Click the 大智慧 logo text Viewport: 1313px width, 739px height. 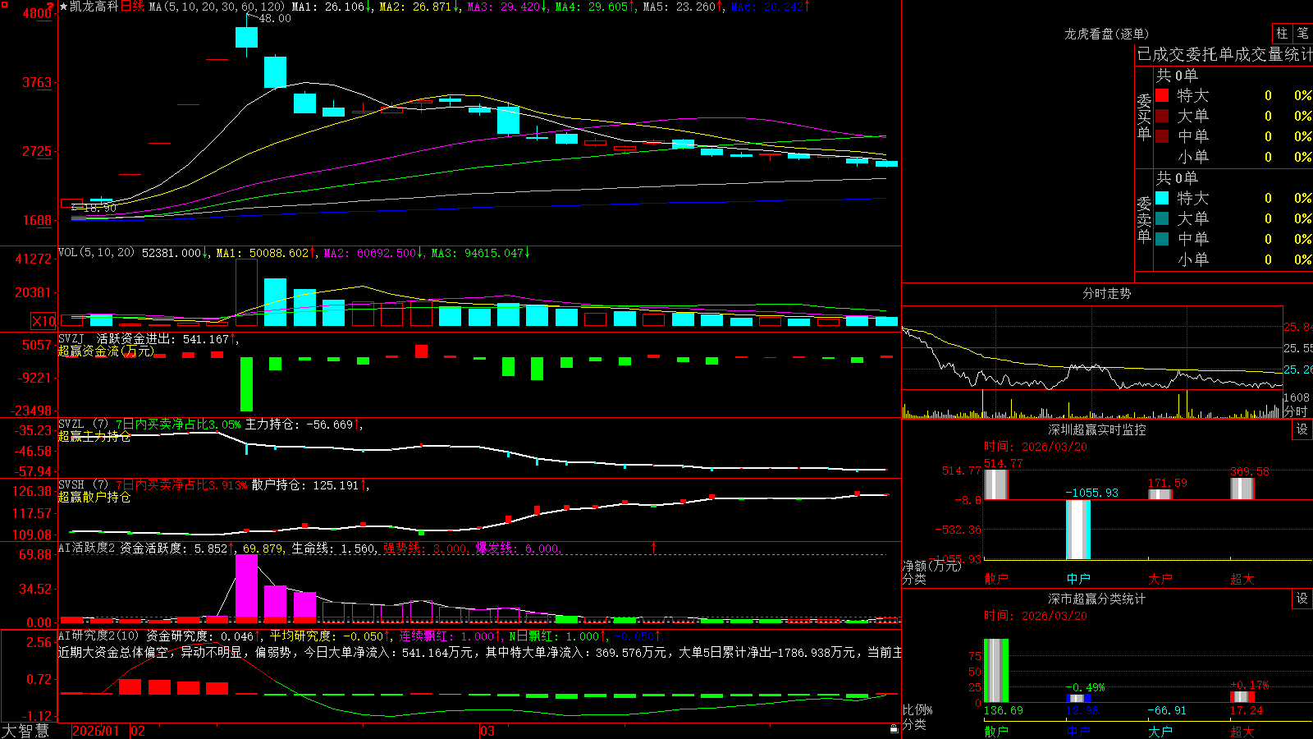25,731
